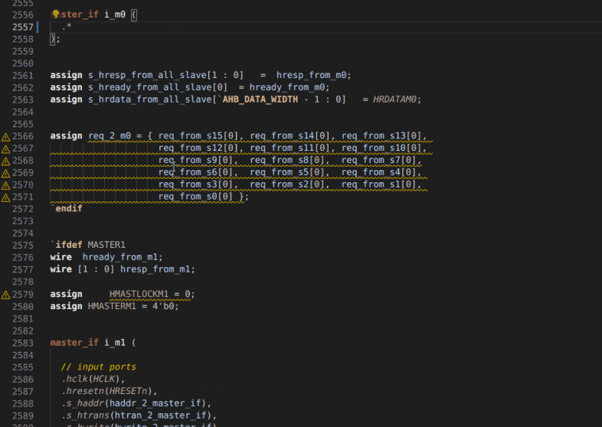Click warning icon beside line 2567
The image size is (602, 427).
click(x=5, y=148)
